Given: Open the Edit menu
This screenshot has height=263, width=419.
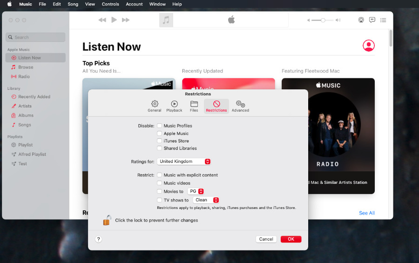Looking at the screenshot, I should [x=57, y=4].
